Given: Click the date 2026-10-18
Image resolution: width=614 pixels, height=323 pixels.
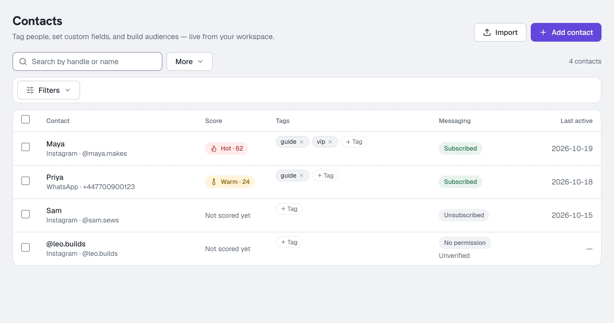Looking at the screenshot, I should (572, 182).
